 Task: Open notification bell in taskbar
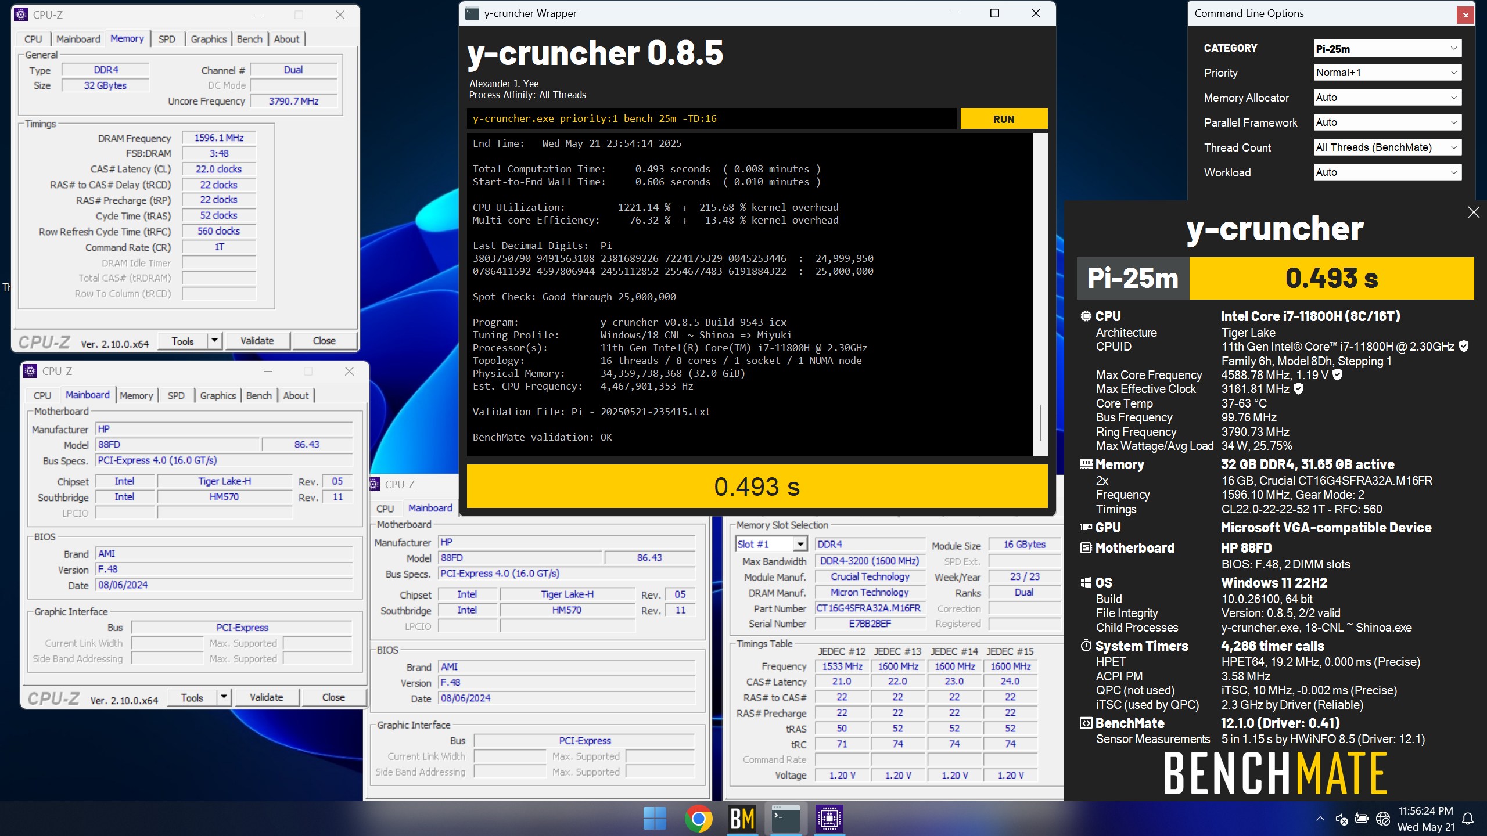point(1468,819)
